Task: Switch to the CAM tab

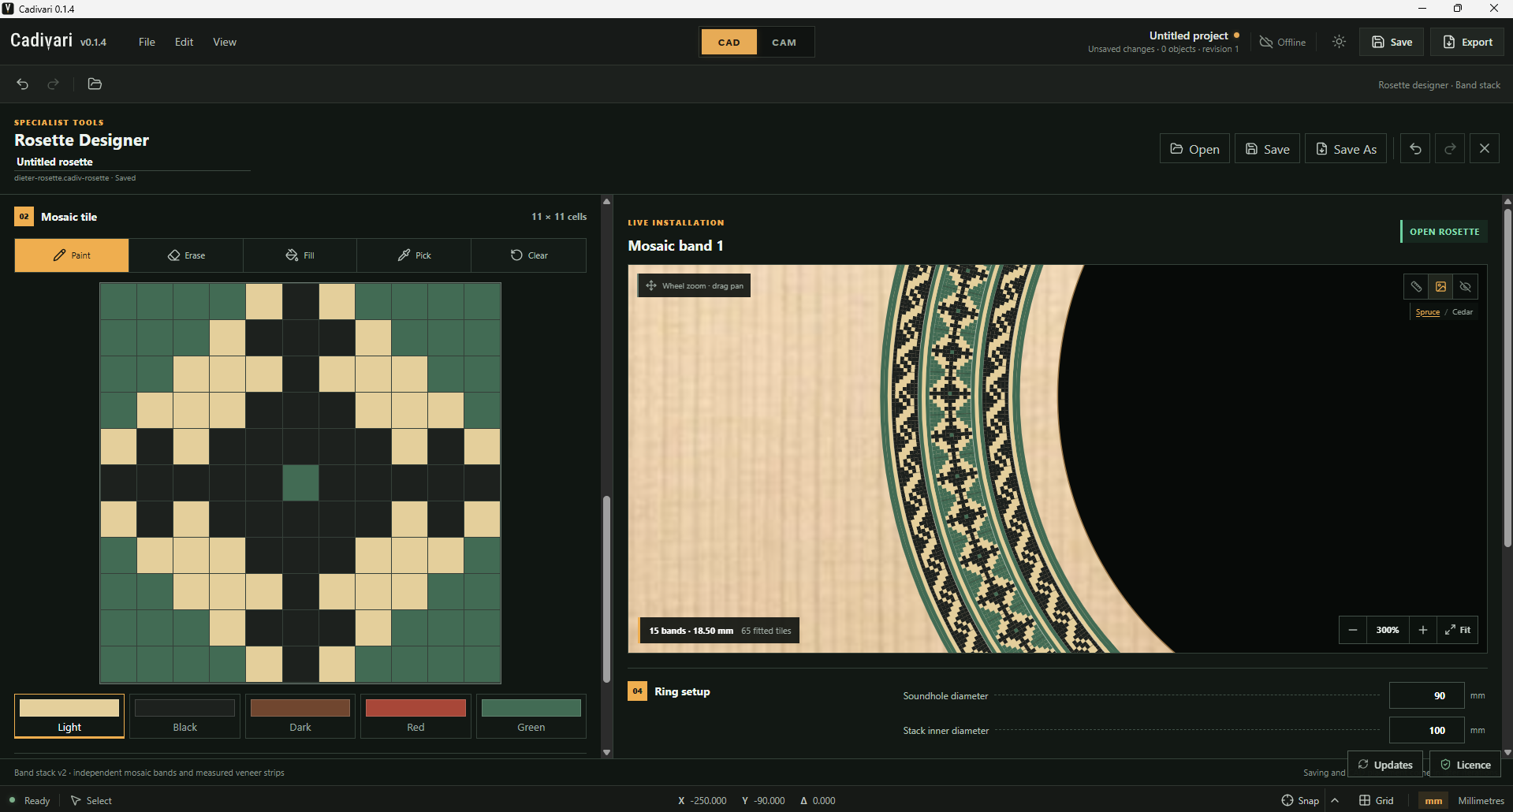Action: click(x=784, y=43)
